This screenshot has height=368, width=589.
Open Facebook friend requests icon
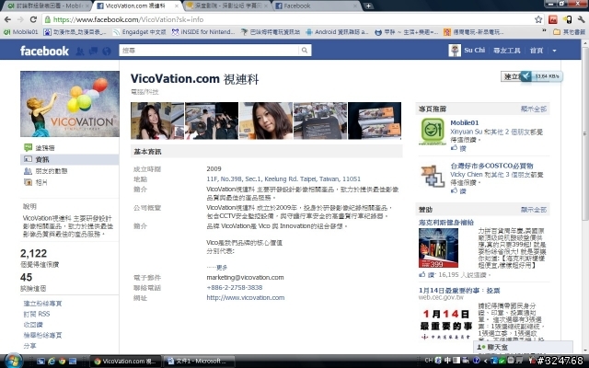click(80, 51)
